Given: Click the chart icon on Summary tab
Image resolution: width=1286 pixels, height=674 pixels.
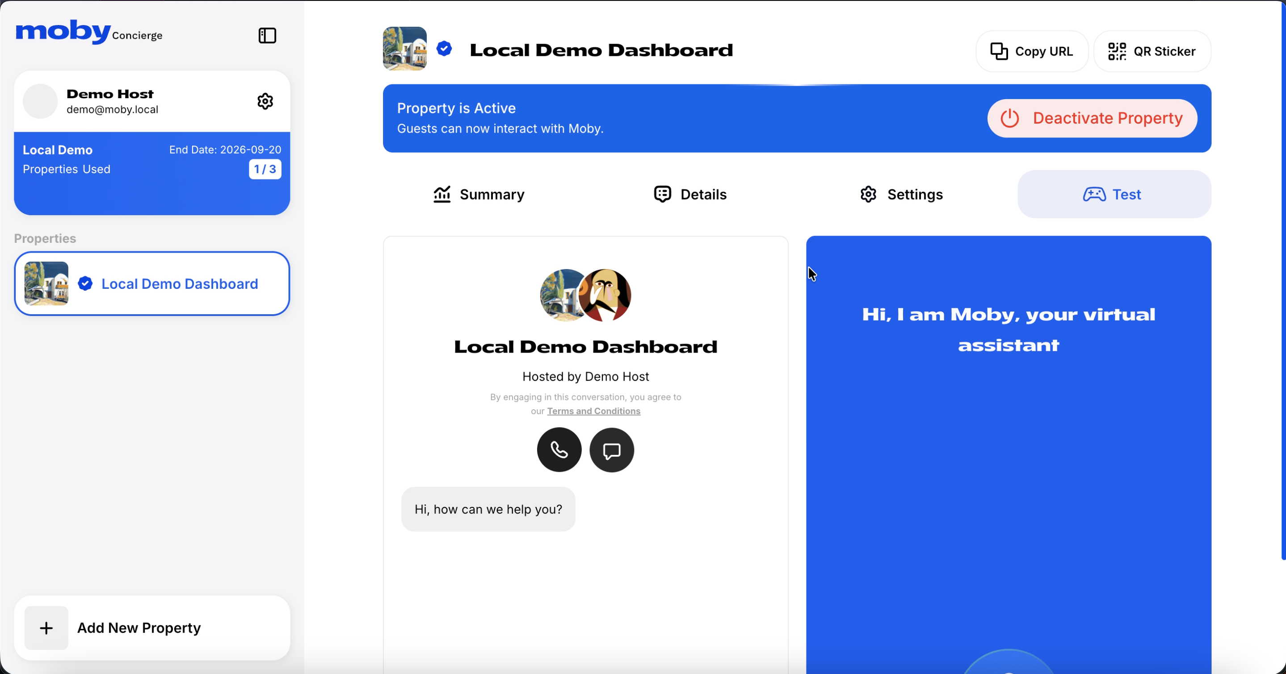Looking at the screenshot, I should coord(442,195).
